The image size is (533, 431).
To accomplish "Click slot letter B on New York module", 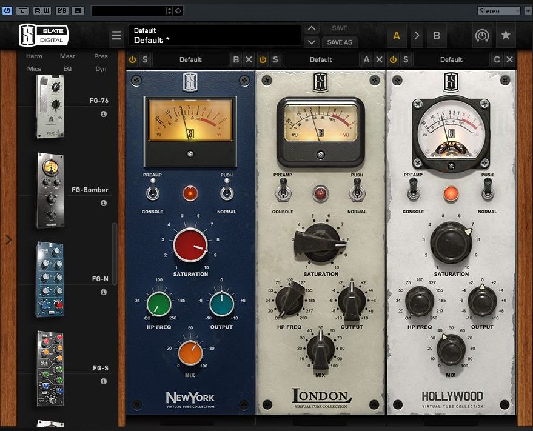I will (x=236, y=59).
